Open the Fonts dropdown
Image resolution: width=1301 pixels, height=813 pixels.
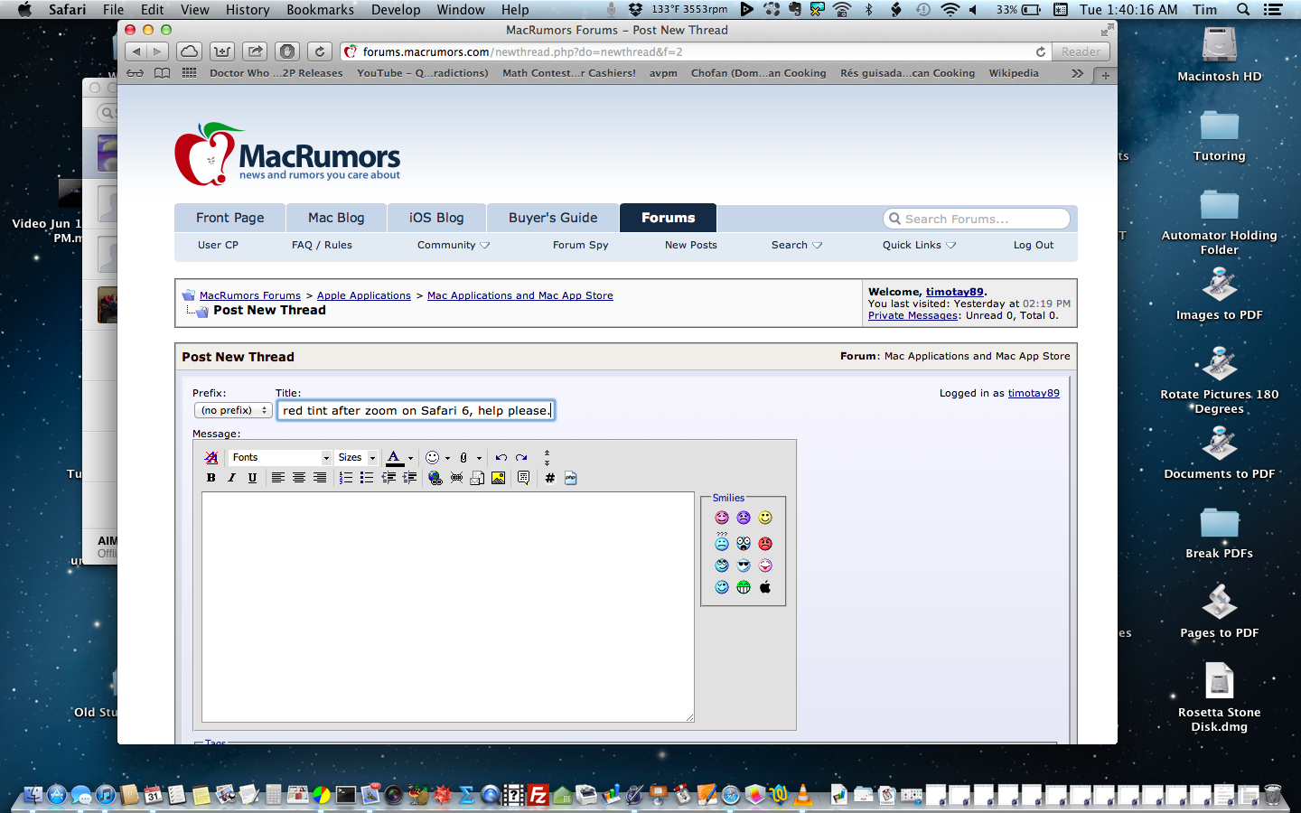tap(279, 458)
